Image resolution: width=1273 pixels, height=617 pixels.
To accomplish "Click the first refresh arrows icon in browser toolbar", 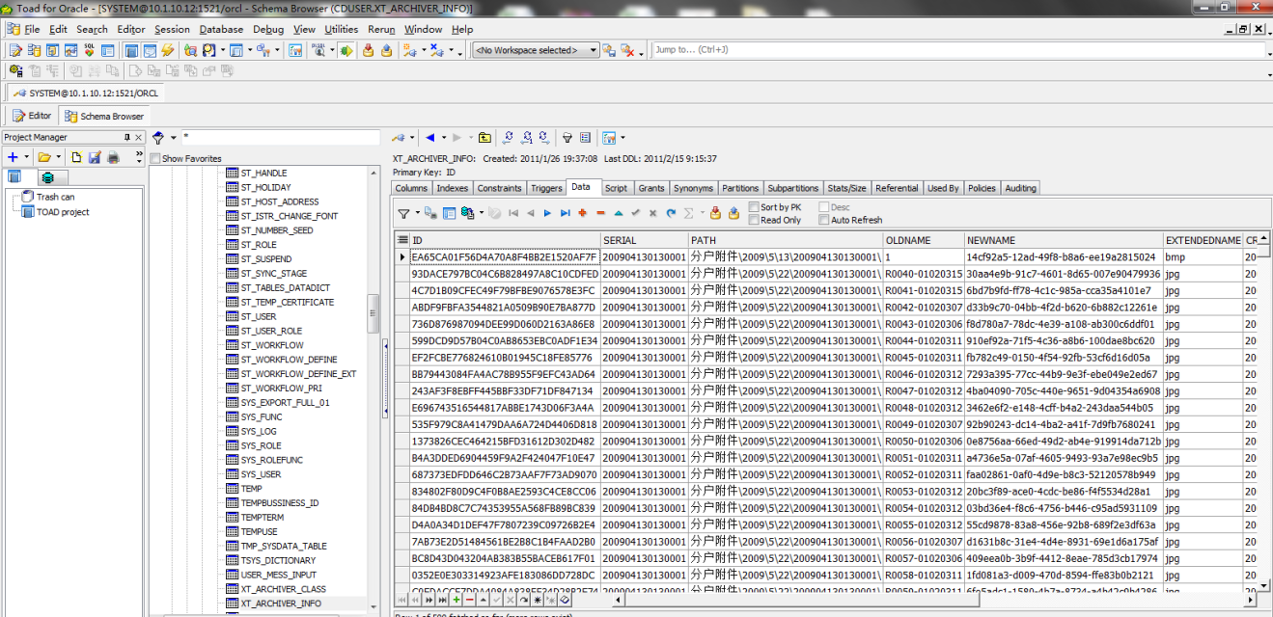I will pyautogui.click(x=510, y=138).
